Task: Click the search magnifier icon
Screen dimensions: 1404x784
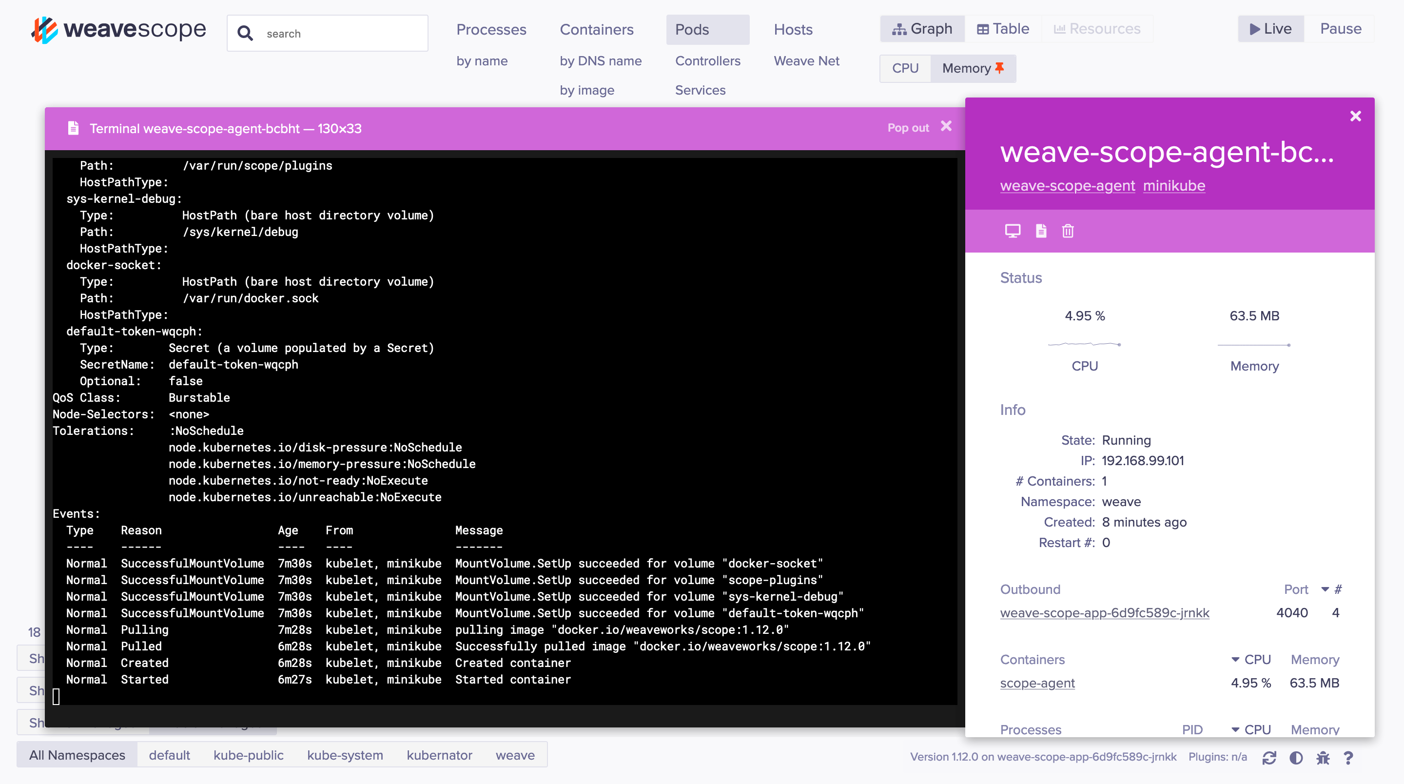Action: (x=245, y=33)
